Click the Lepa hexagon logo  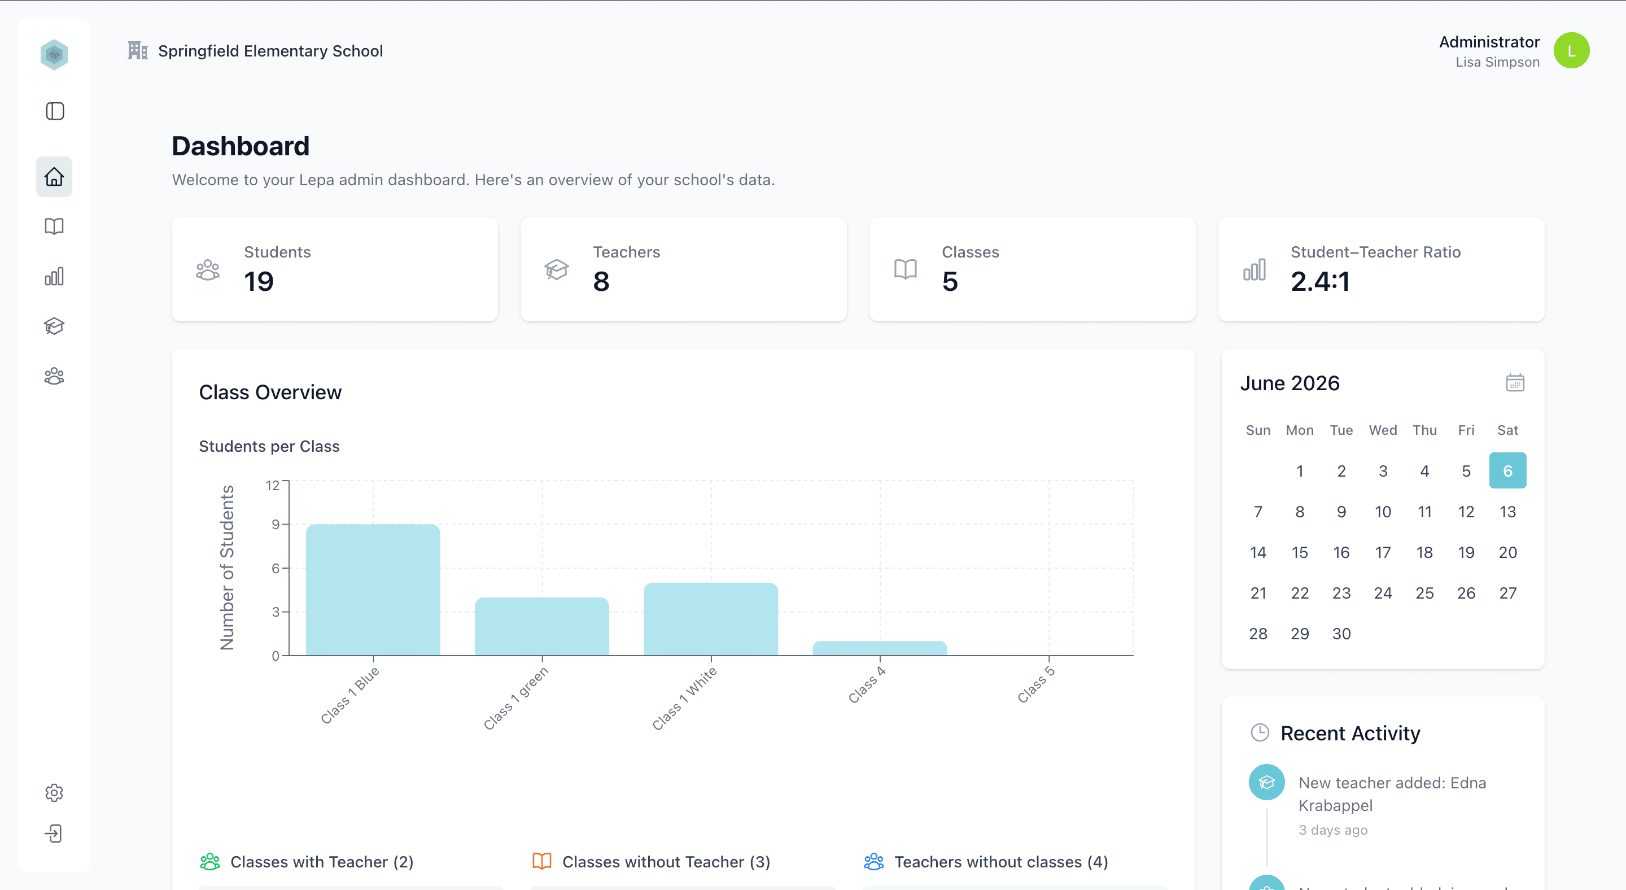tap(54, 54)
